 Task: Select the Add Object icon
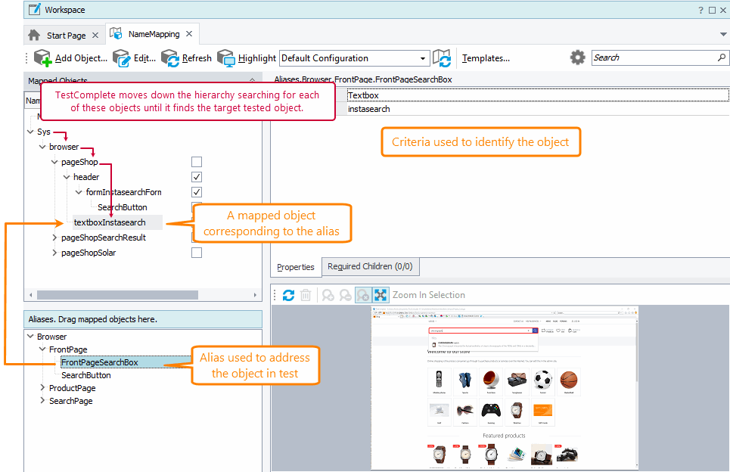click(43, 57)
